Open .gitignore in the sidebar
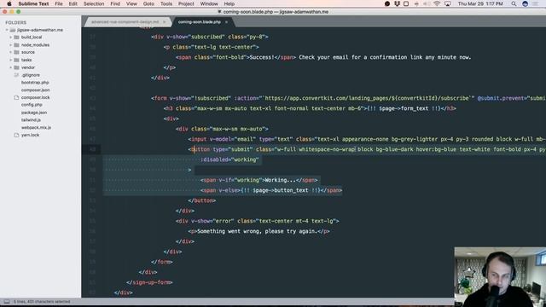The height and width of the screenshot is (307, 546). (x=31, y=75)
